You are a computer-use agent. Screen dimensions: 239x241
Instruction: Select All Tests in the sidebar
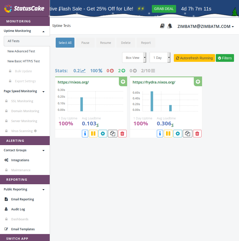(27, 41)
